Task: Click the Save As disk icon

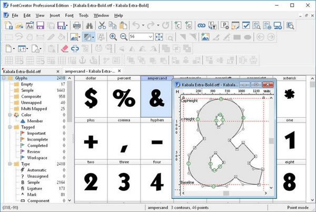Action: [x=61, y=26]
